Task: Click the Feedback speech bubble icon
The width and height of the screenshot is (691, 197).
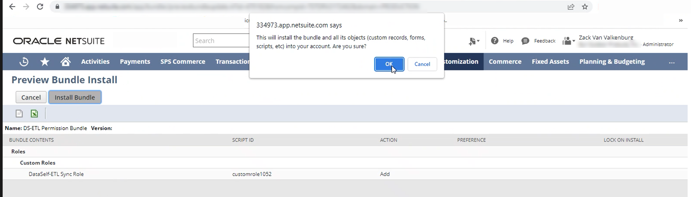Action: 525,41
